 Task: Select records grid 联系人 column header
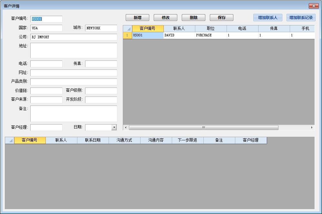click(x=61, y=140)
